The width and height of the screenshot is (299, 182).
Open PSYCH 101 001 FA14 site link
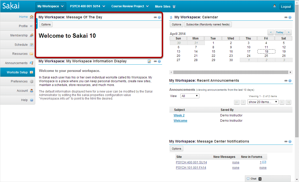(191, 168)
